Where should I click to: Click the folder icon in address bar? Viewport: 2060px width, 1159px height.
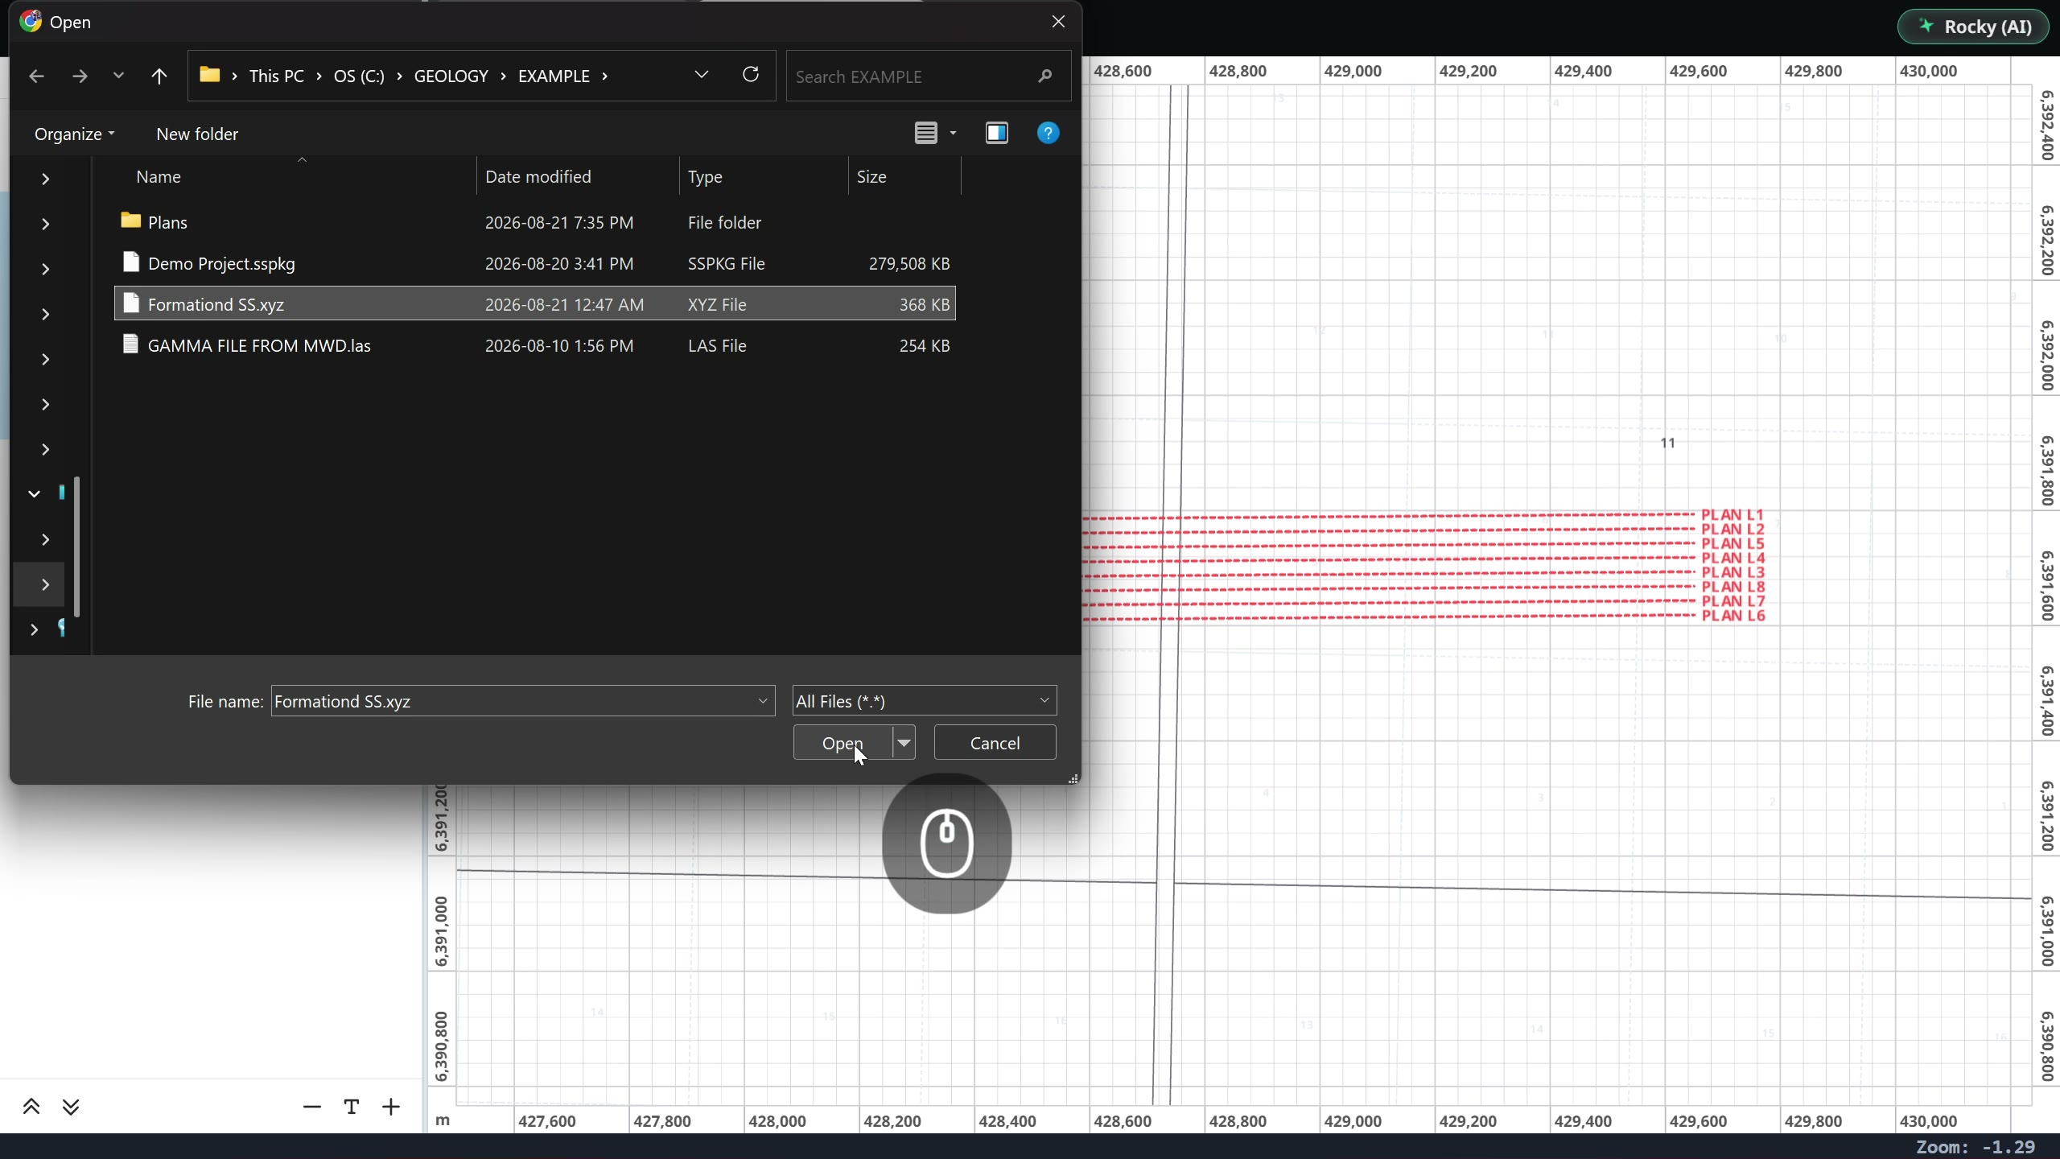pos(210,75)
